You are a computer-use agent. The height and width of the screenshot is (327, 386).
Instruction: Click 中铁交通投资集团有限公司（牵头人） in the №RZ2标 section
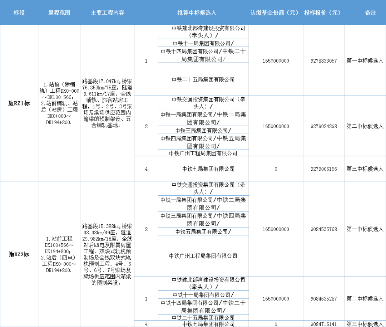203,188
